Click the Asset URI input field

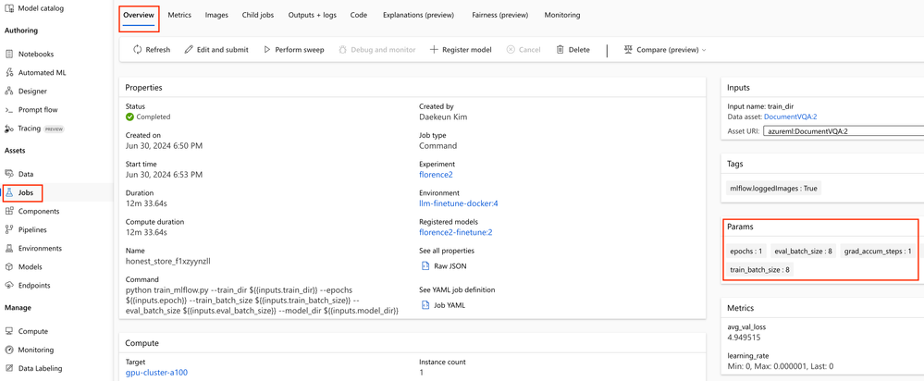click(843, 131)
